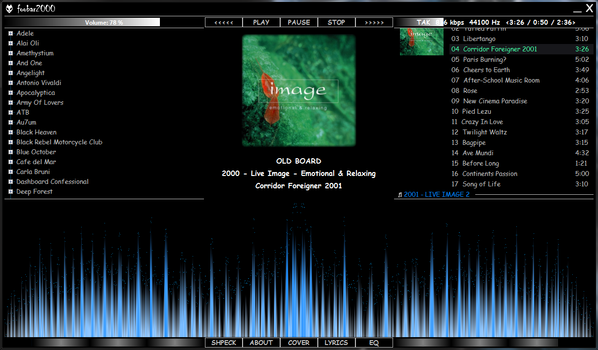Viewport: 598px width, 350px height.
Task: Click the music note icon beside 2001 - LIVE IMAGE 2
Action: point(400,195)
